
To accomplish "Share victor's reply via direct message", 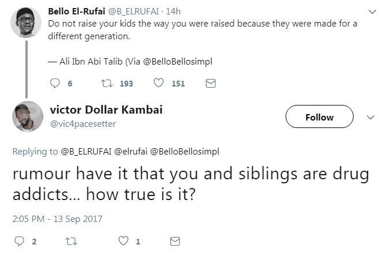I will tap(175, 241).
